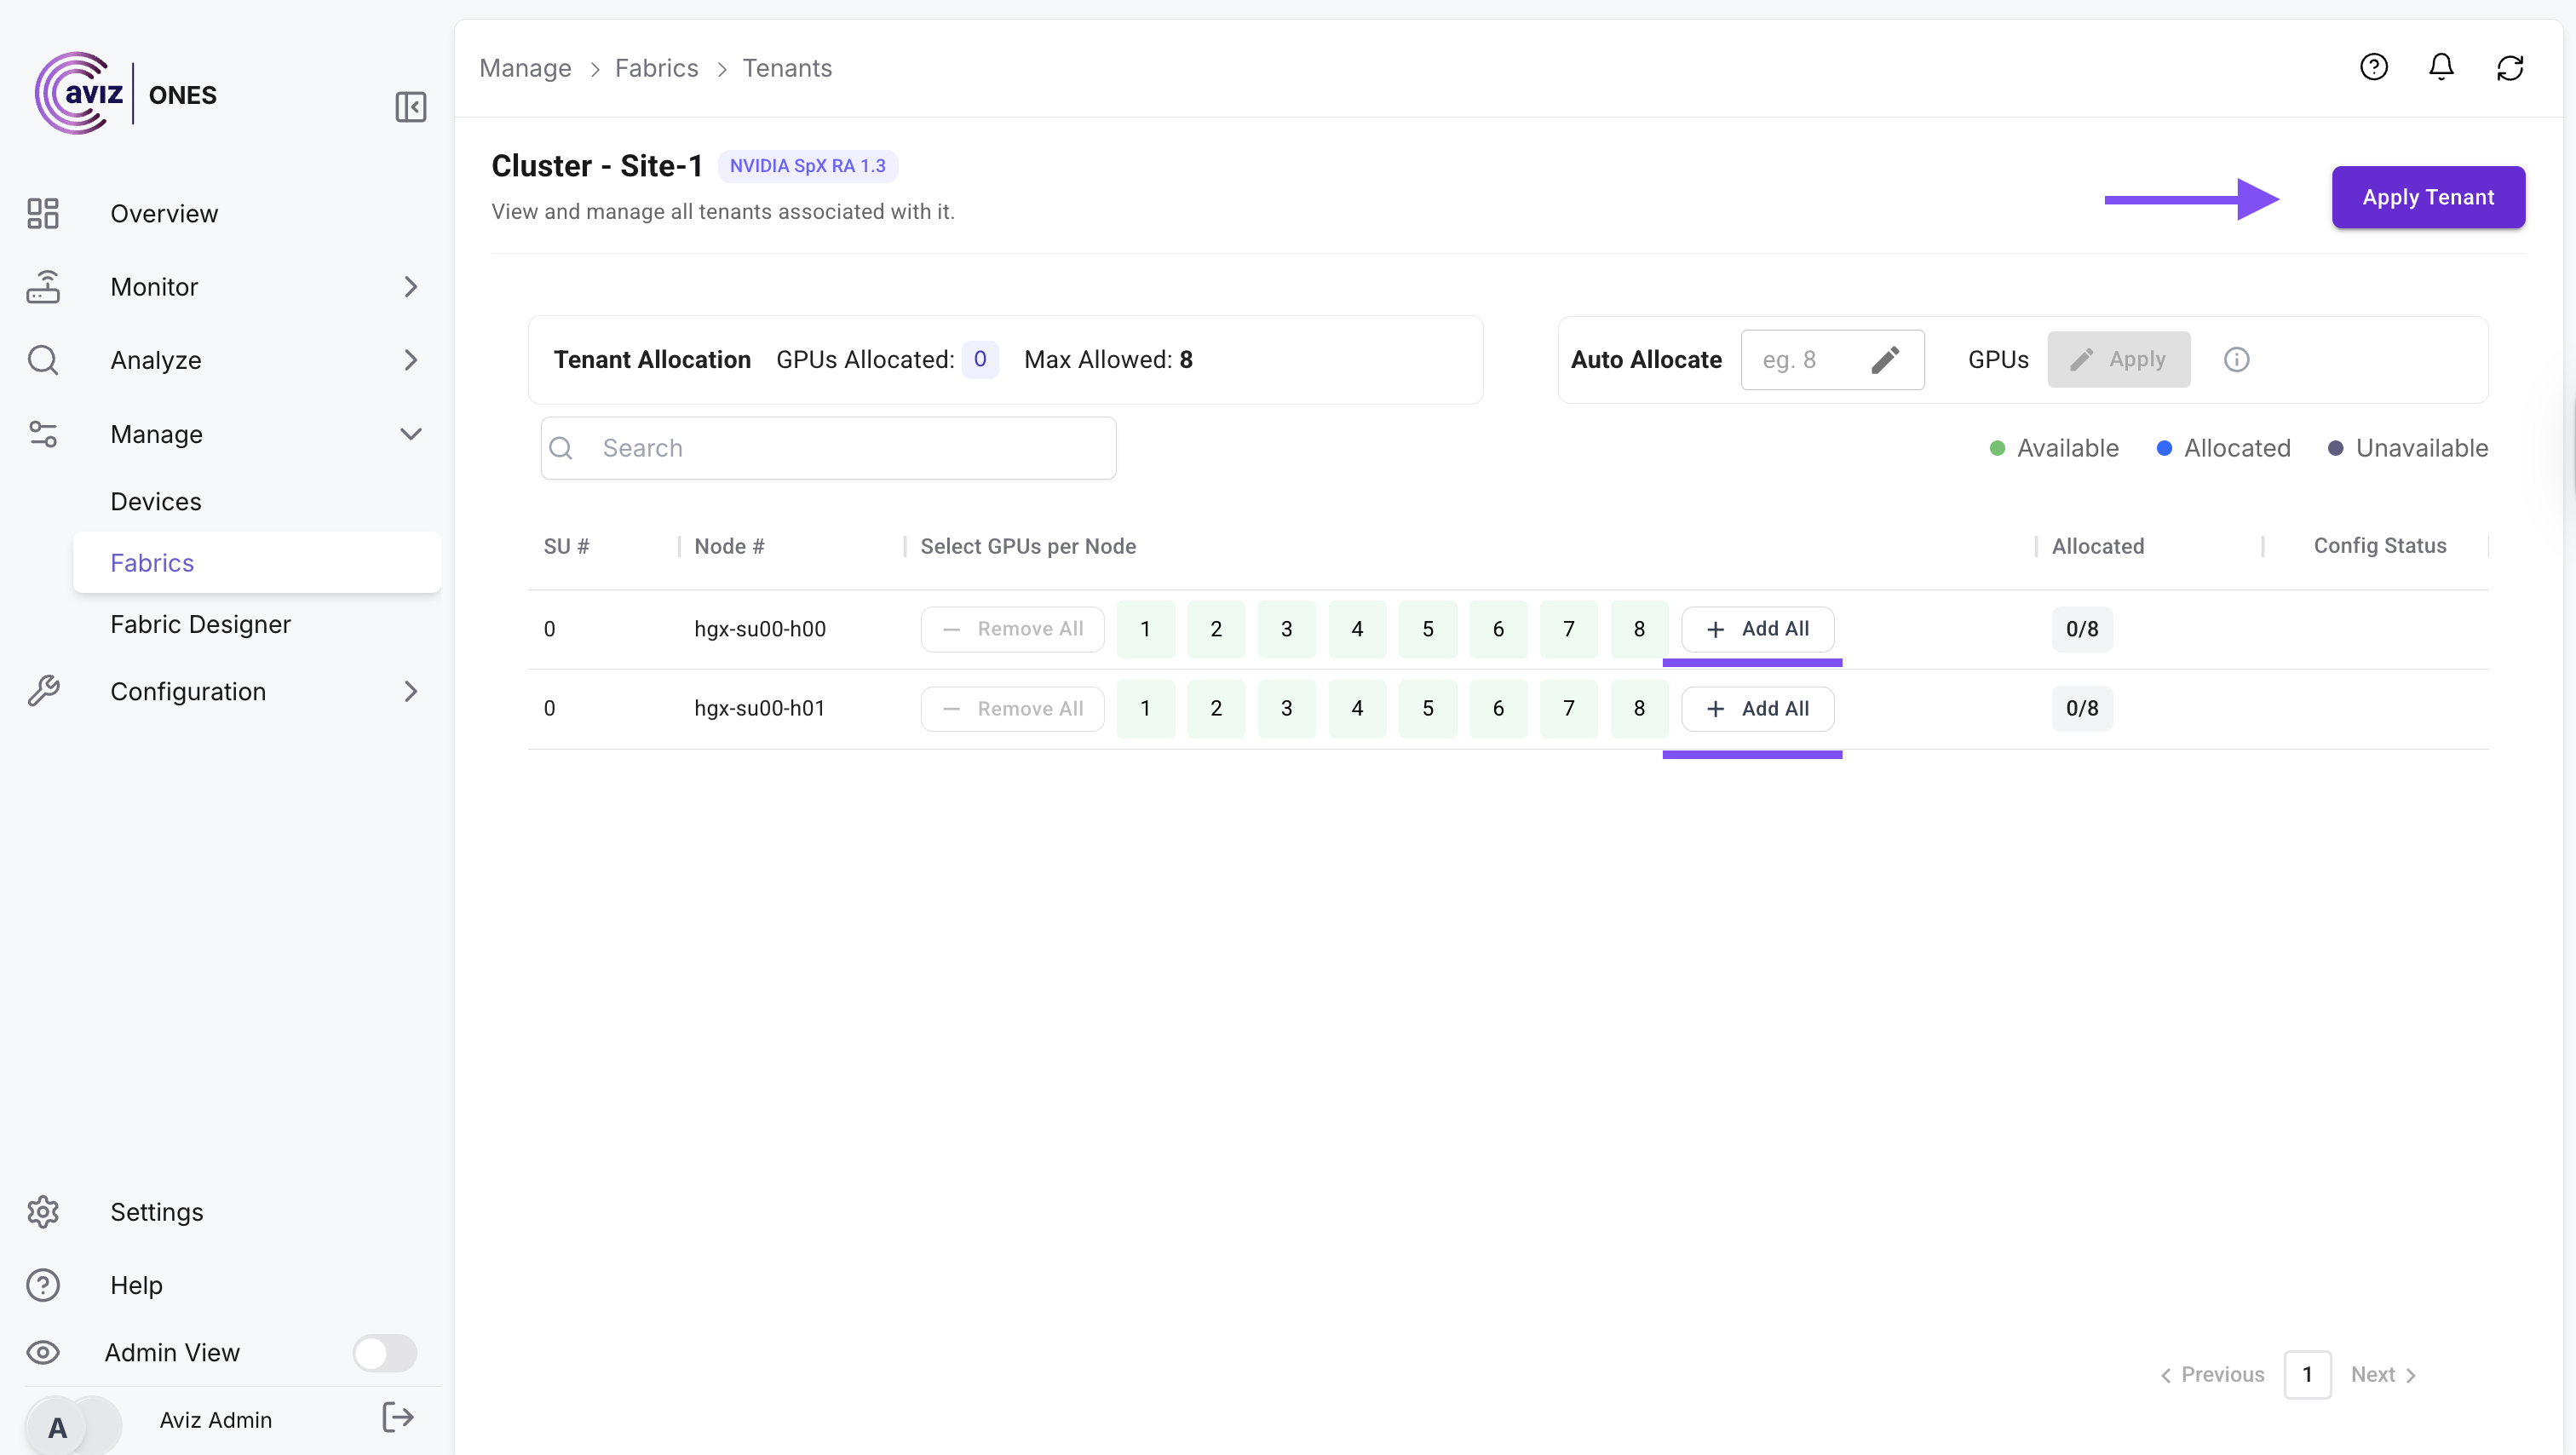Click the logout icon beside Aviz Admin
Image resolution: width=2576 pixels, height=1455 pixels.
(398, 1417)
